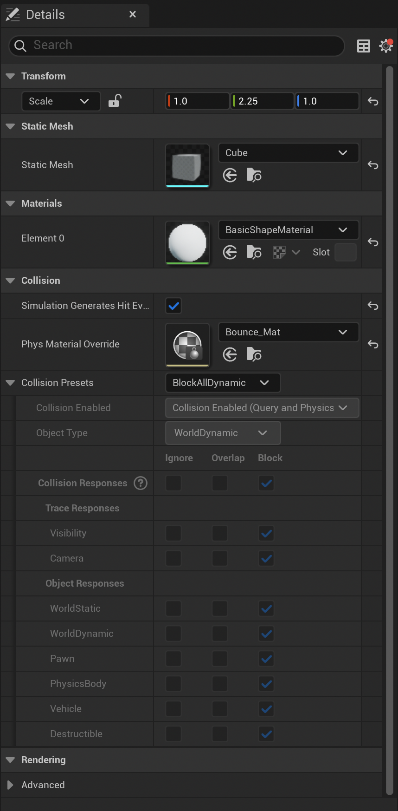This screenshot has width=398, height=811.
Task: Browse to Cube in Content Browser
Action: tap(254, 175)
